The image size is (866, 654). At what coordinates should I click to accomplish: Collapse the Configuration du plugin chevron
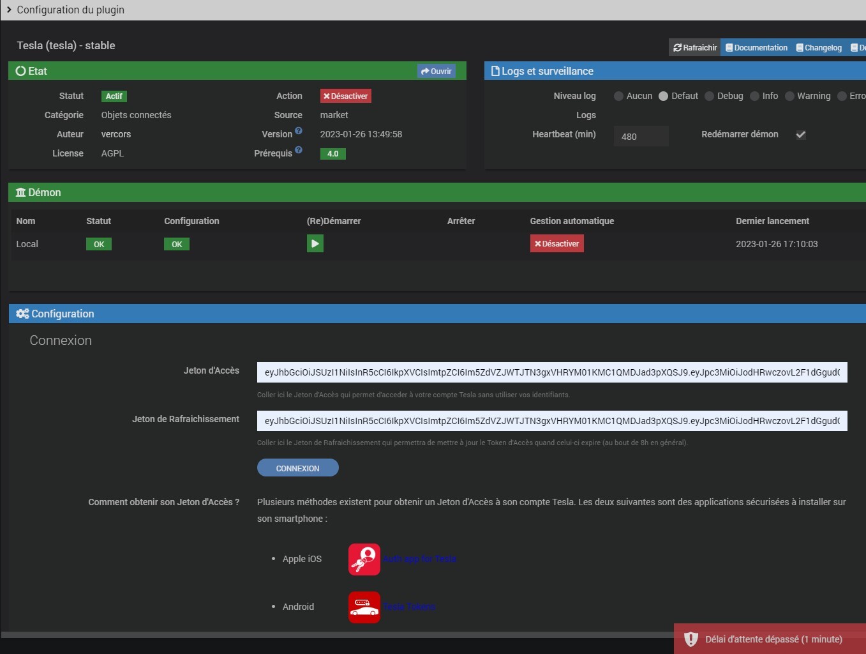tap(9, 10)
